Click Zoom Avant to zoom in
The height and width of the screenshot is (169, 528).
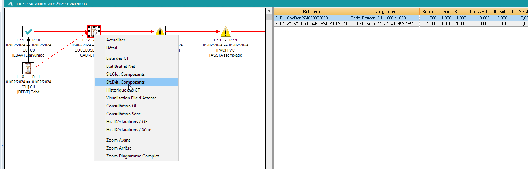tap(118, 140)
